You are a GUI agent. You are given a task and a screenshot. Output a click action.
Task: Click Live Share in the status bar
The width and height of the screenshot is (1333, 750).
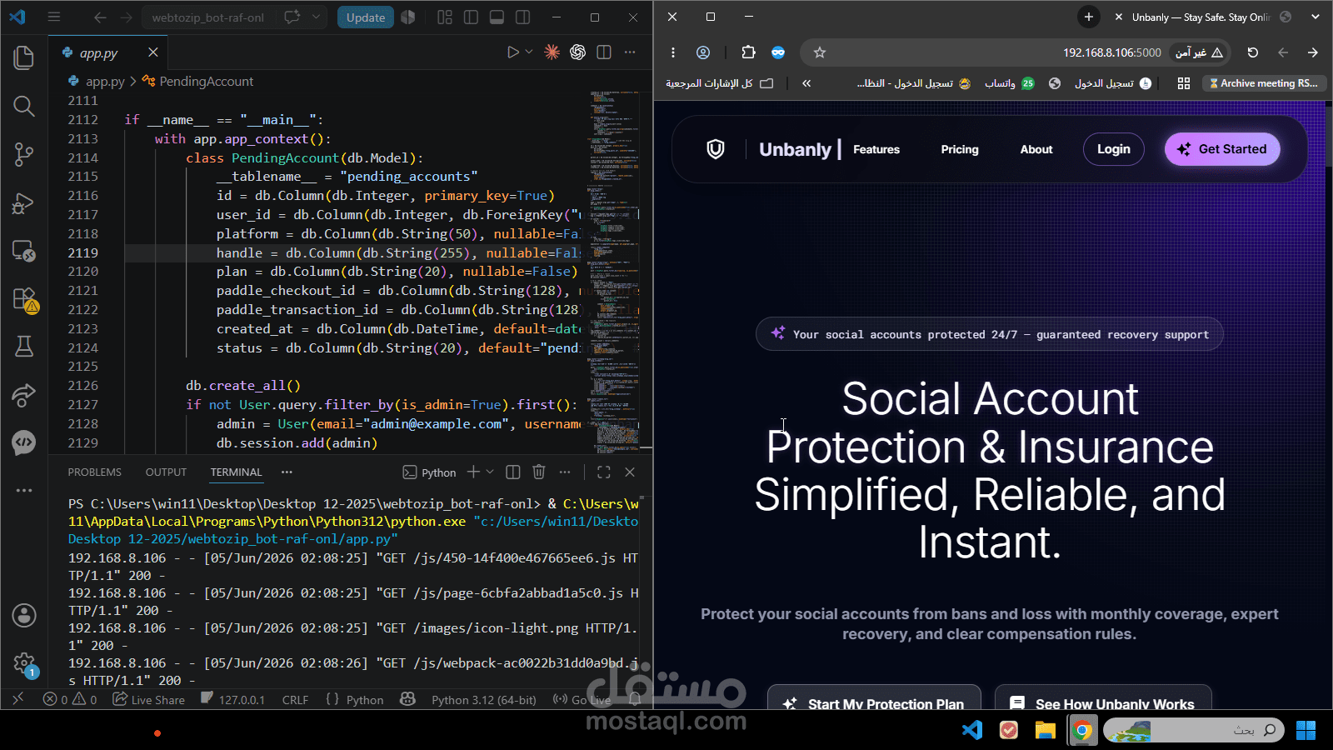(149, 700)
